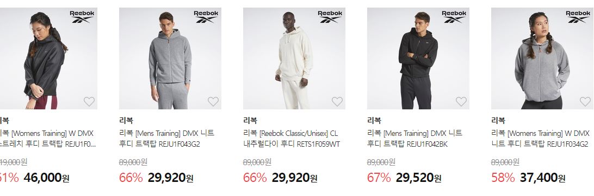Click the 37,400원 sale price

click(x=542, y=178)
